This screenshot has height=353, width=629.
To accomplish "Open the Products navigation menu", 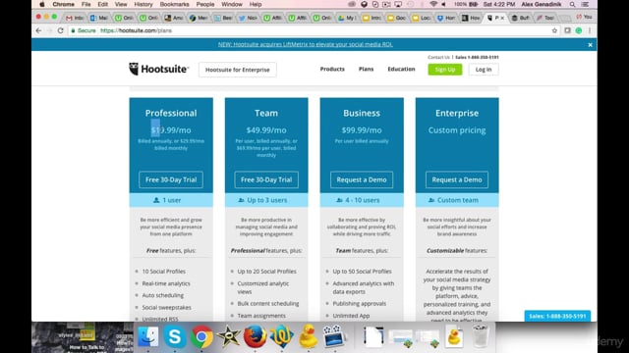I will tap(332, 69).
